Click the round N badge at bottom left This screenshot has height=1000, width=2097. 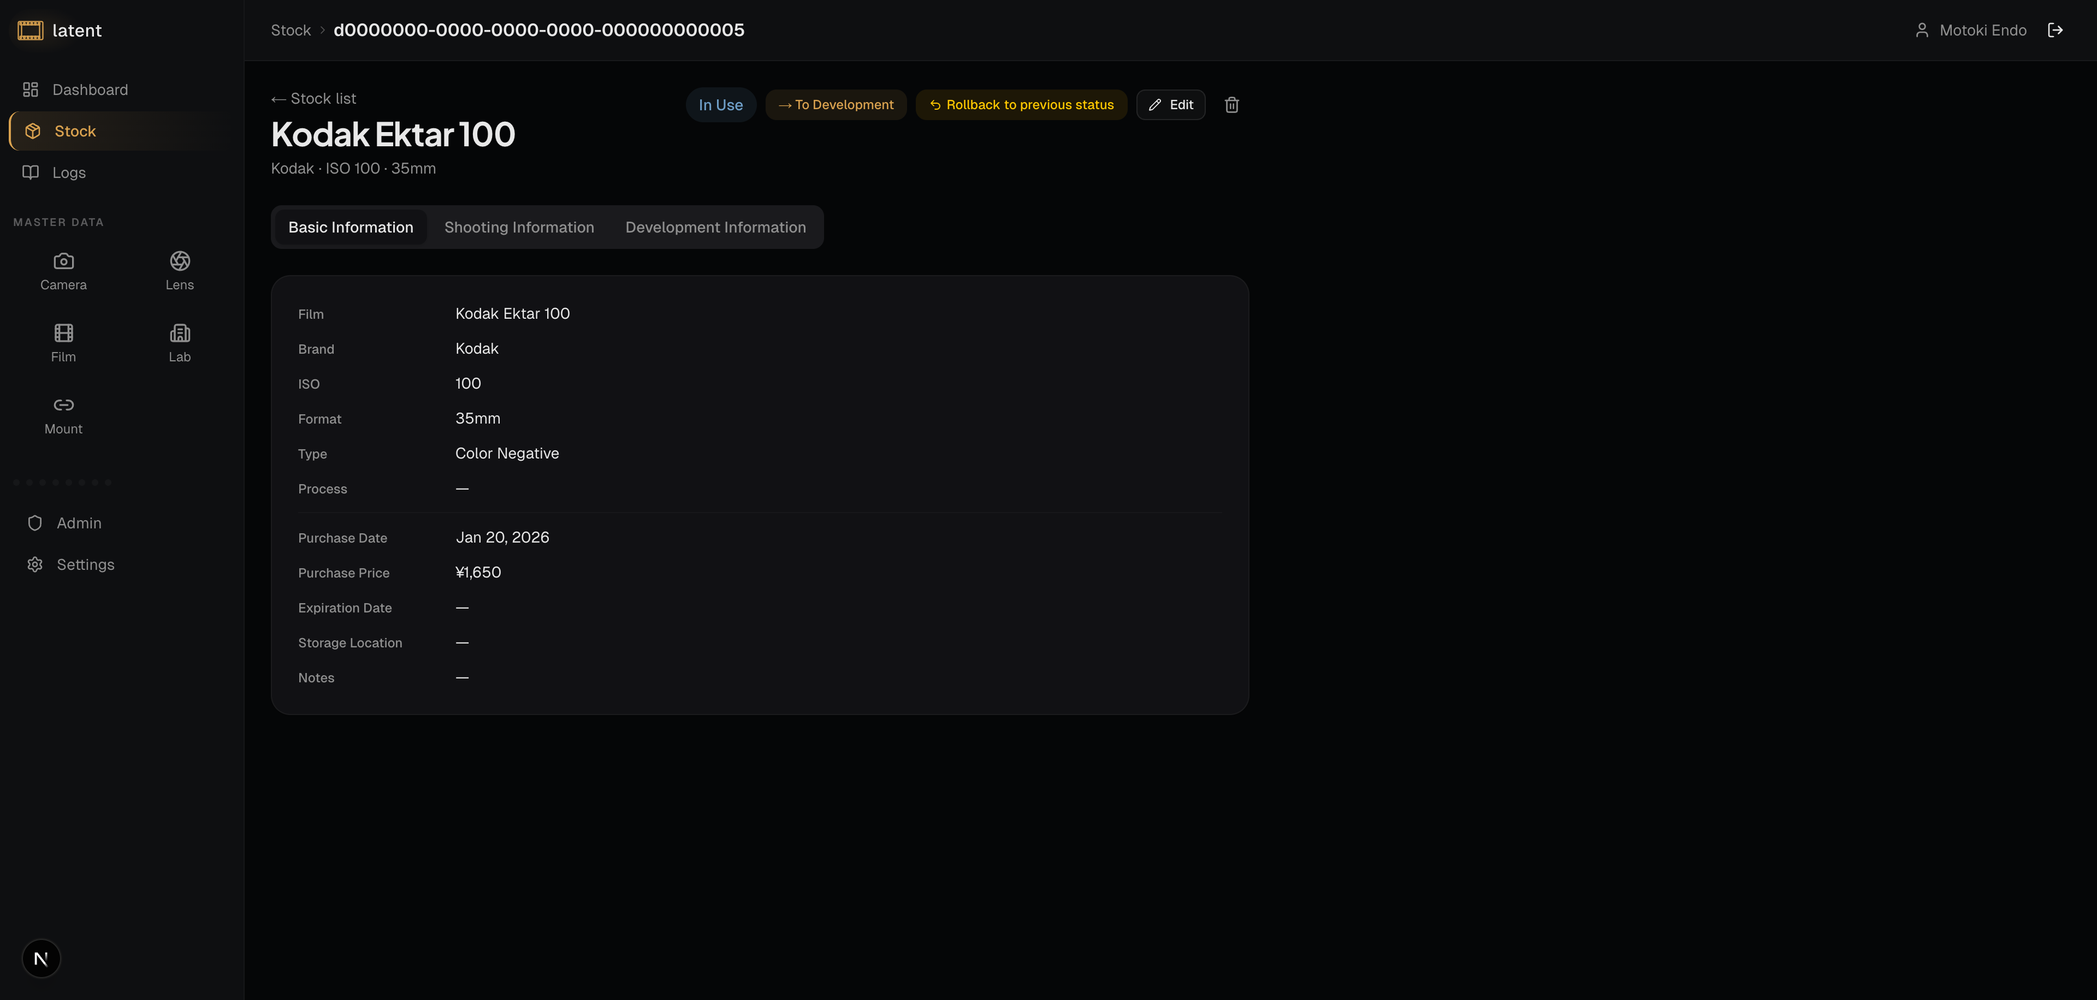click(41, 957)
